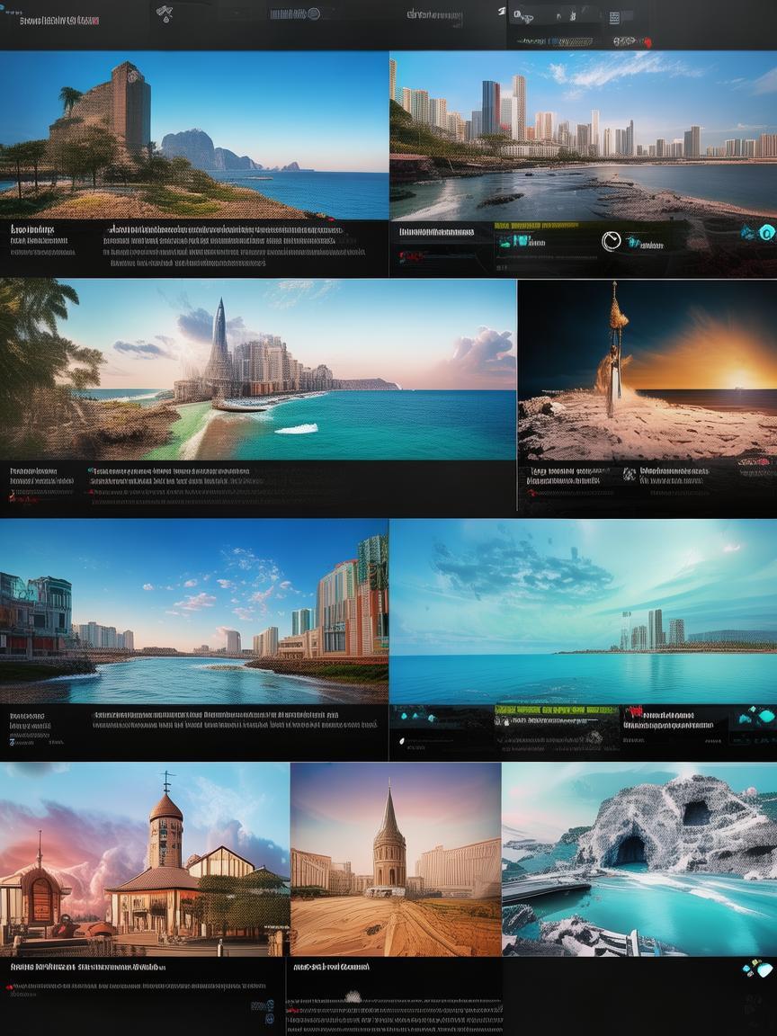Image resolution: width=777 pixels, height=1036 pixels.
Task: Open the cliffside tower building photo
Action: (193, 135)
